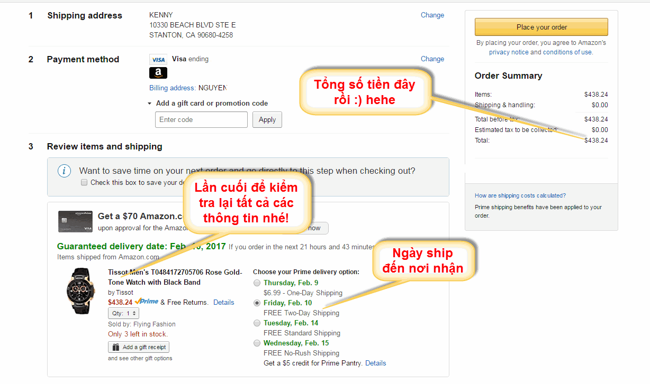
Task: Click the gift icon on Add a gift receipt
Action: pos(115,347)
